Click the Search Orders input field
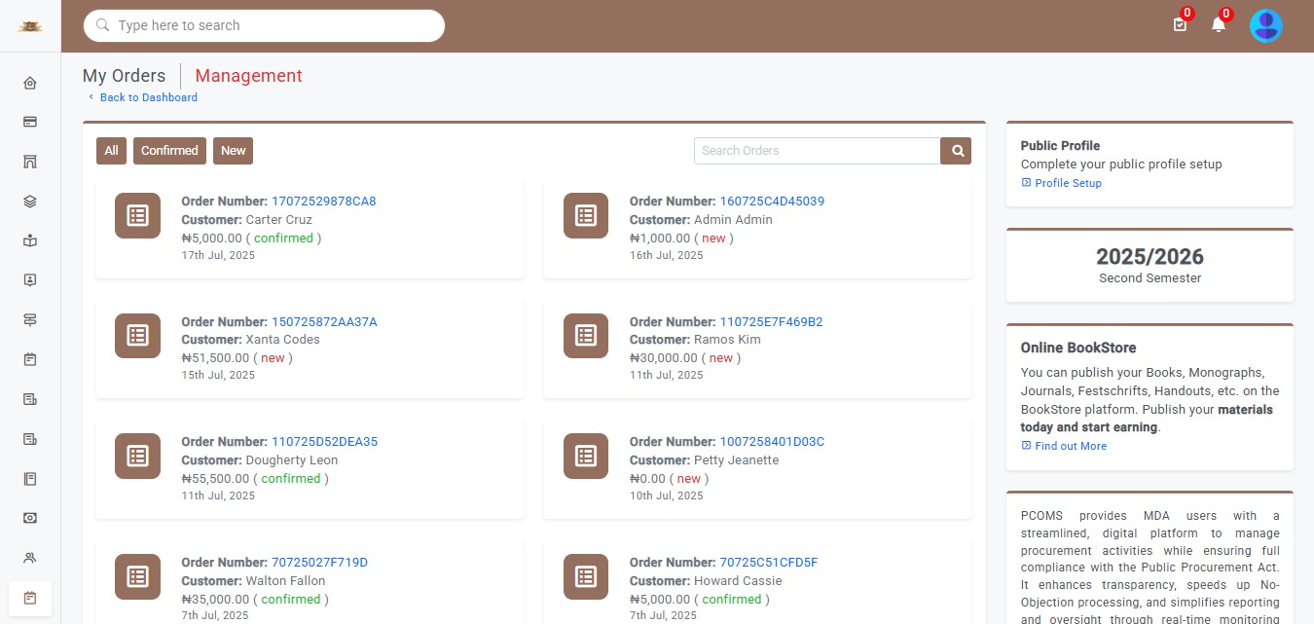The width and height of the screenshot is (1314, 624). (816, 151)
